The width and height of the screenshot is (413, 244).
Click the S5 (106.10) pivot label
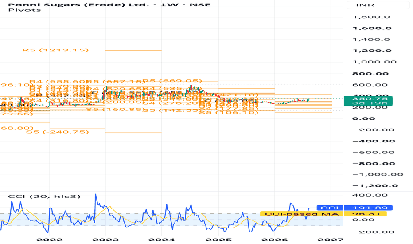point(228,112)
